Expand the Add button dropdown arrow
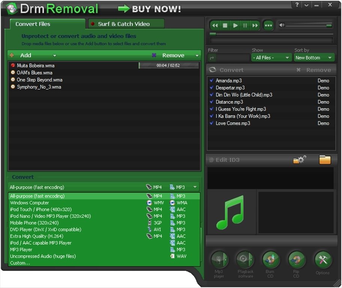 click(x=54, y=55)
